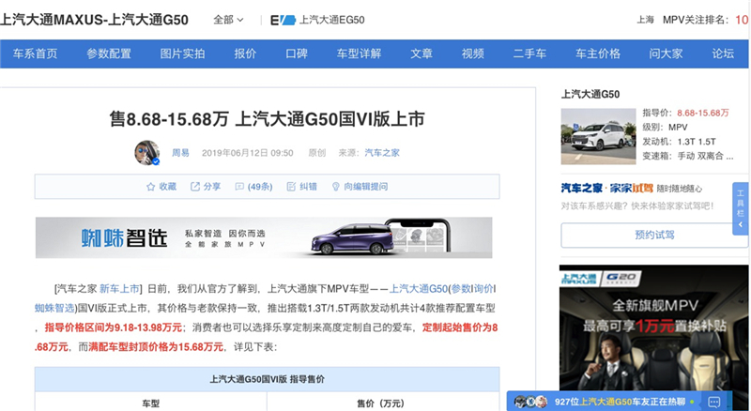Open the 车主价格 tab
The image size is (751, 411).
tap(598, 53)
